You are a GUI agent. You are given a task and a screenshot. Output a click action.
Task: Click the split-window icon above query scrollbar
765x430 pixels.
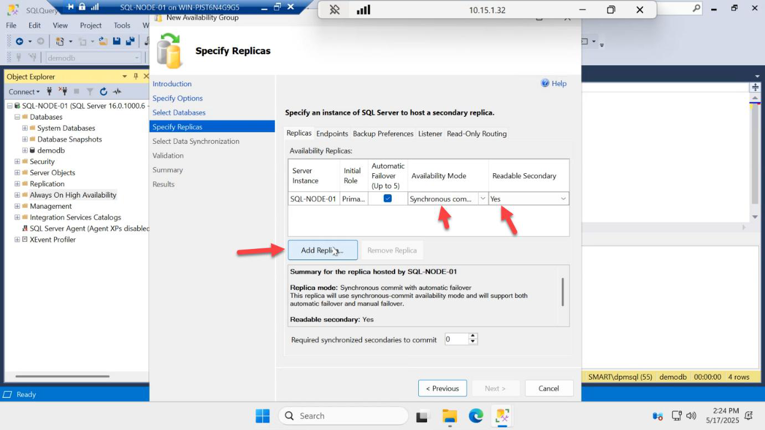755,87
